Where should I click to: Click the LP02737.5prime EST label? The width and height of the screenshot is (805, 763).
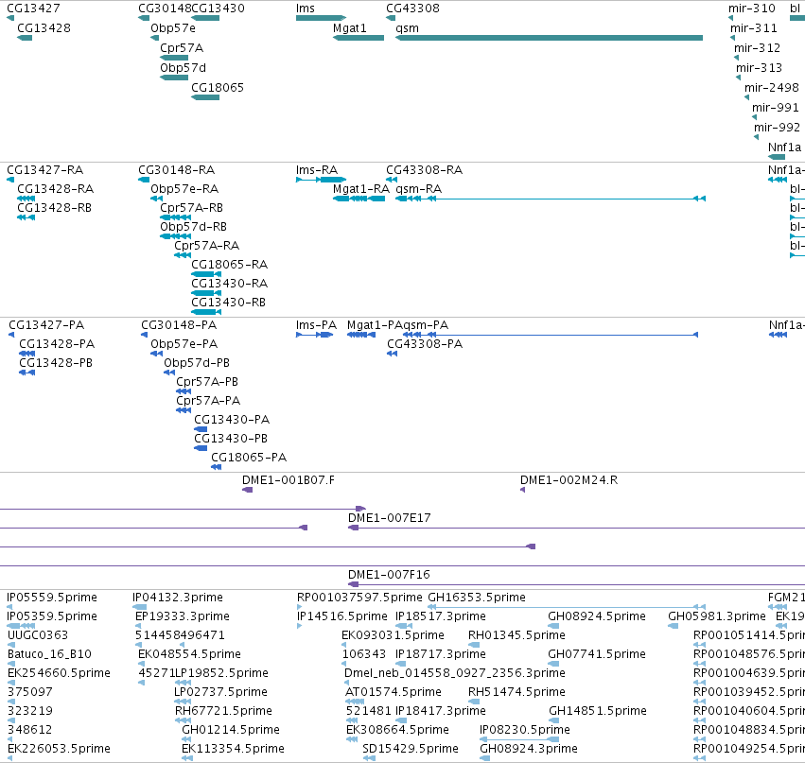pos(220,692)
